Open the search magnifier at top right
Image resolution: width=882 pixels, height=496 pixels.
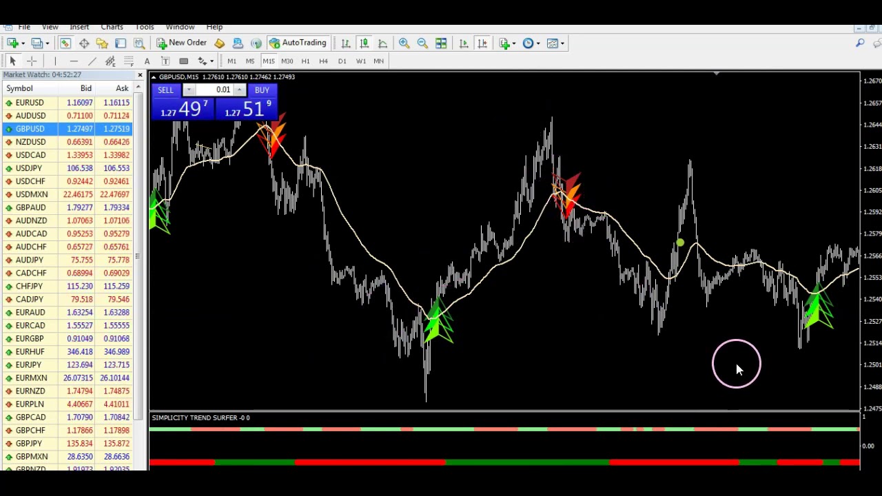click(x=860, y=43)
